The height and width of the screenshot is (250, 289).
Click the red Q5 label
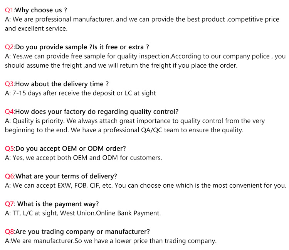pos(9,148)
